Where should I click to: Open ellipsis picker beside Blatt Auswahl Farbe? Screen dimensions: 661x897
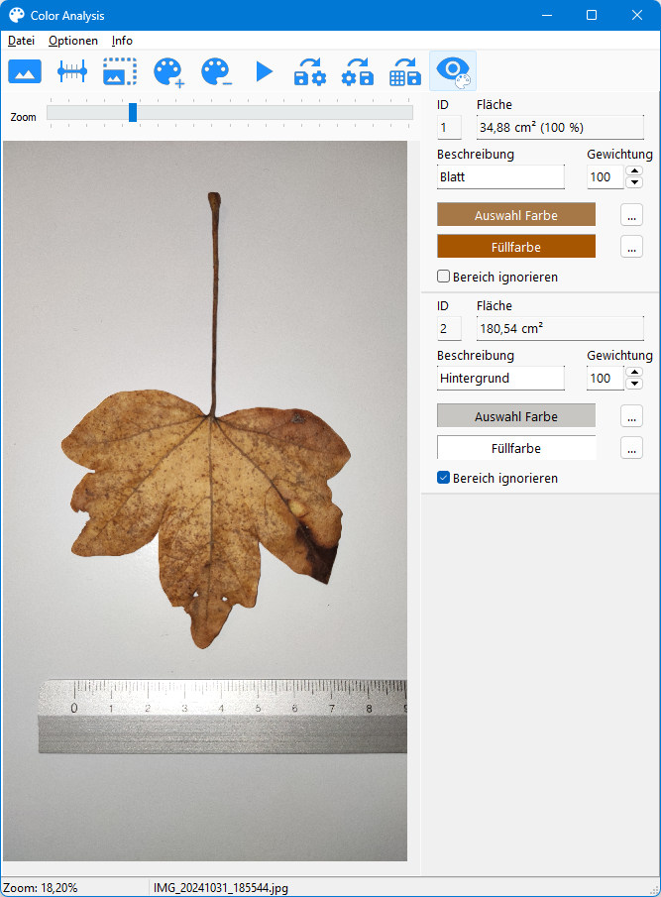click(631, 215)
